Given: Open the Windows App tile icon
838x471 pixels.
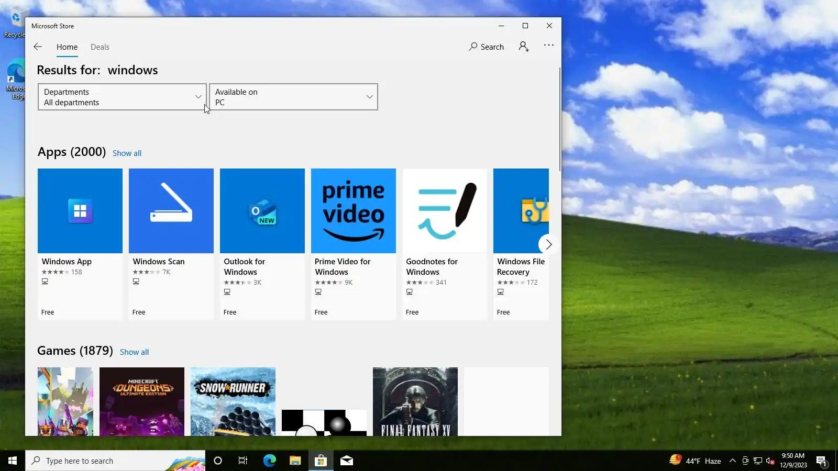Looking at the screenshot, I should [80, 211].
